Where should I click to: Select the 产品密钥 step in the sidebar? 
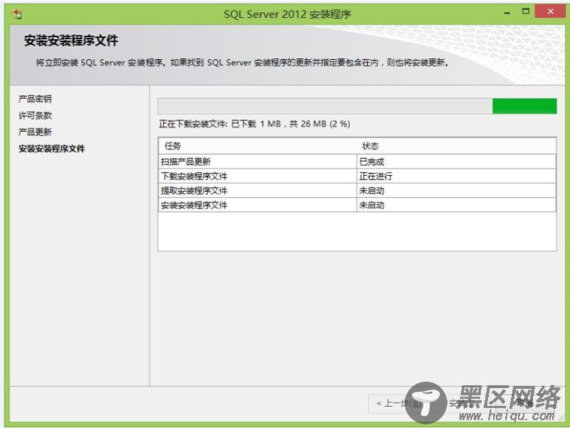click(x=35, y=99)
